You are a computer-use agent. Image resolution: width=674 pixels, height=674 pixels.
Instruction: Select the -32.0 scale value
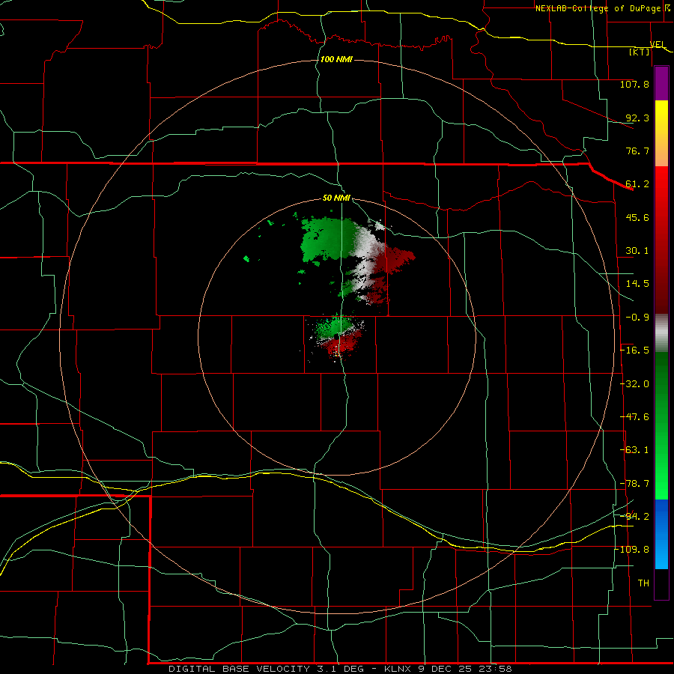[635, 384]
